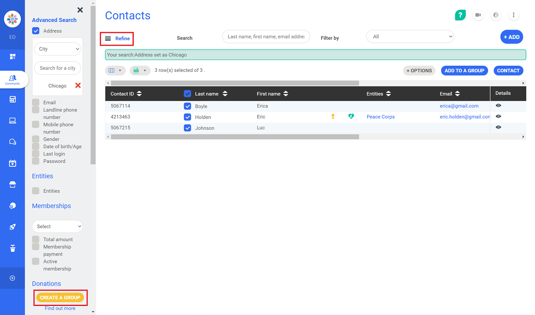Remove the Chicago city filter

tap(78, 85)
